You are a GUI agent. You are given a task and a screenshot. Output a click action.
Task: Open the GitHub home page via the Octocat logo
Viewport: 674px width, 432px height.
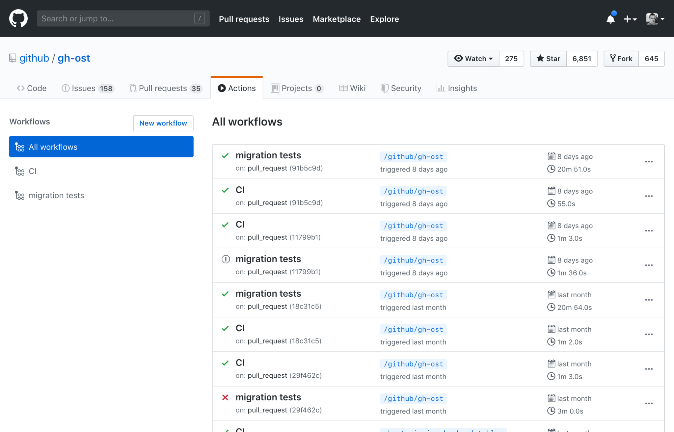pyautogui.click(x=18, y=18)
